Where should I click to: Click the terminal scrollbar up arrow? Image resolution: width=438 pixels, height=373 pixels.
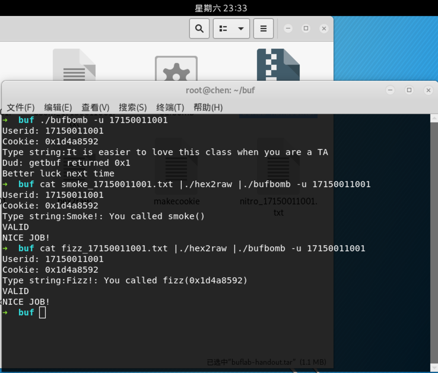[434, 118]
